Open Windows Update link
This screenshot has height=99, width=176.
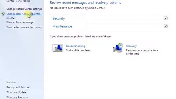pyautogui.click(x=16, y=92)
